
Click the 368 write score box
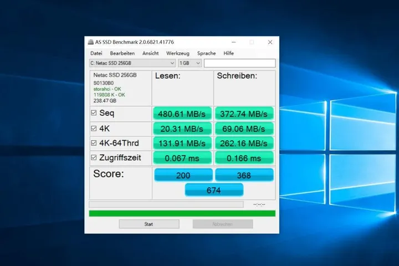(244, 175)
